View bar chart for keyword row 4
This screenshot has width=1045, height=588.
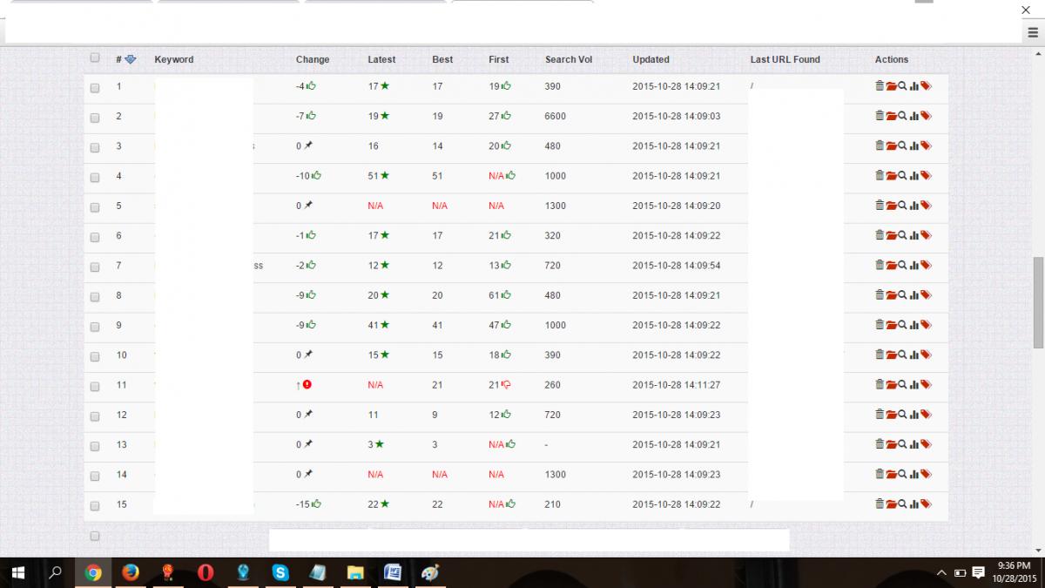click(x=914, y=176)
